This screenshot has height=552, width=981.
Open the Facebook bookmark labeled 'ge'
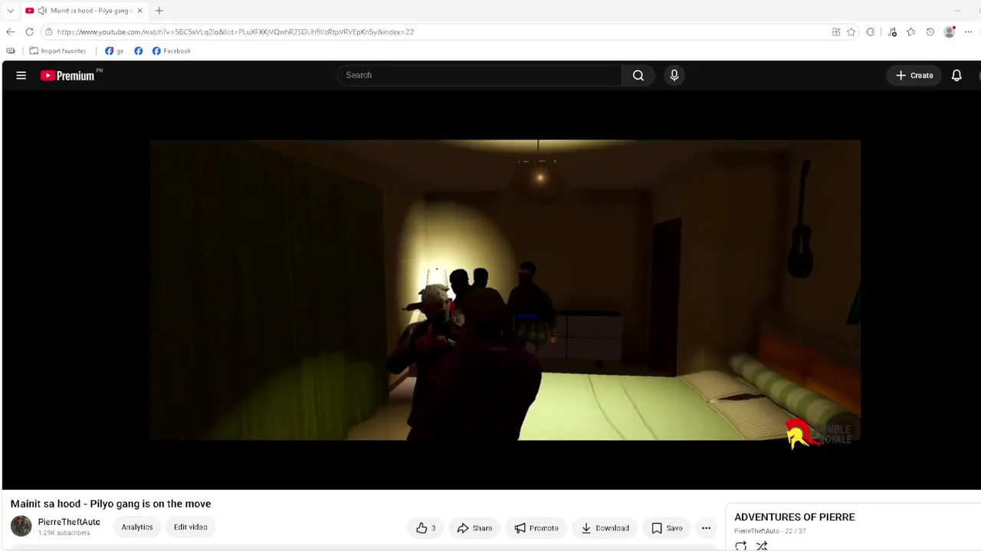[x=114, y=51]
